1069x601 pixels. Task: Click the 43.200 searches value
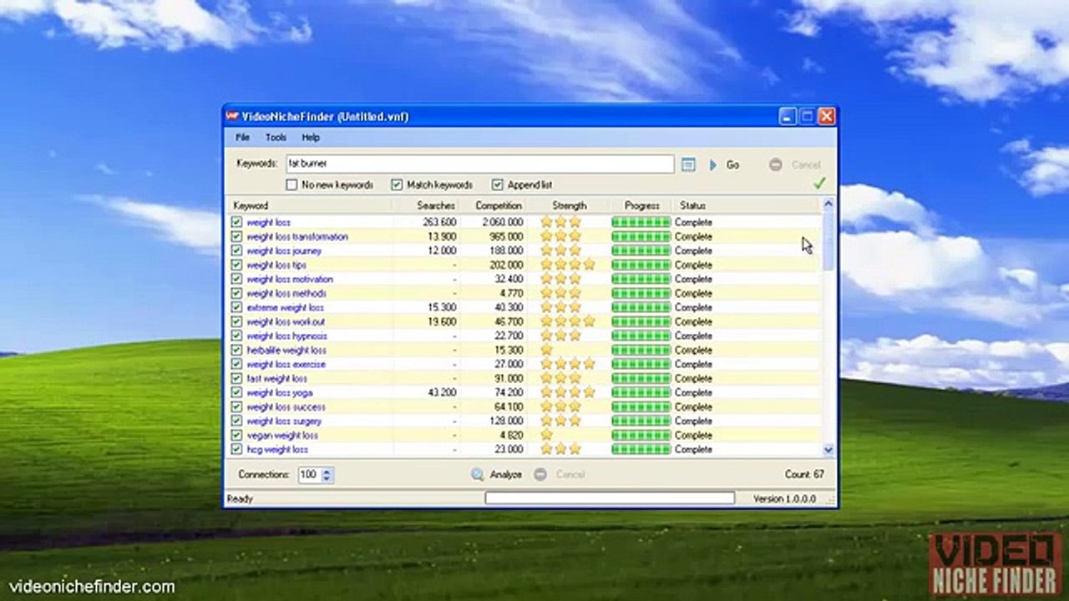442,392
